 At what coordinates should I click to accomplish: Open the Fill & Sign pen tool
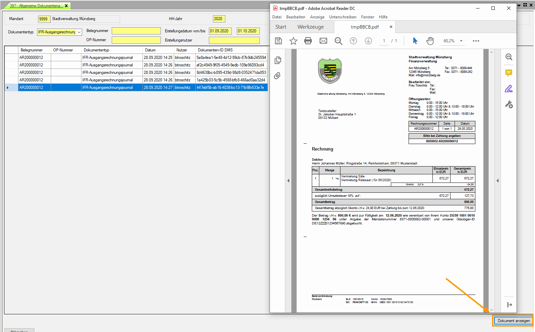point(509,89)
